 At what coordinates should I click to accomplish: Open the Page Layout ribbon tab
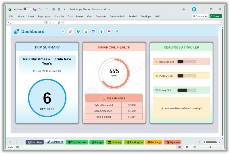click(x=44, y=16)
